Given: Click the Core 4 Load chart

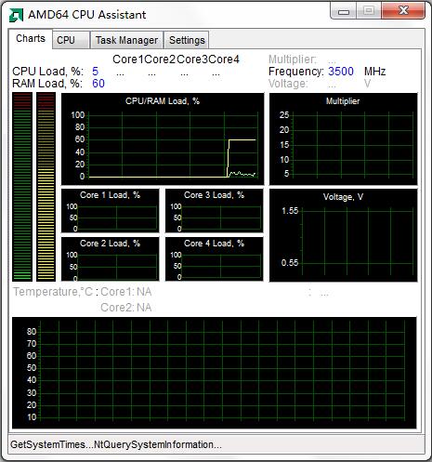Looking at the screenshot, I should click(214, 259).
